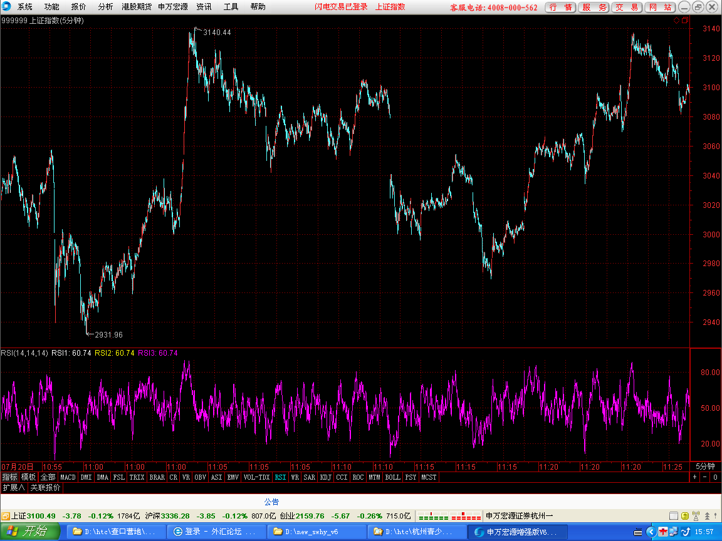Image resolution: width=722 pixels, height=541 pixels.
Task: Open the 工具 menu
Action: point(231,7)
